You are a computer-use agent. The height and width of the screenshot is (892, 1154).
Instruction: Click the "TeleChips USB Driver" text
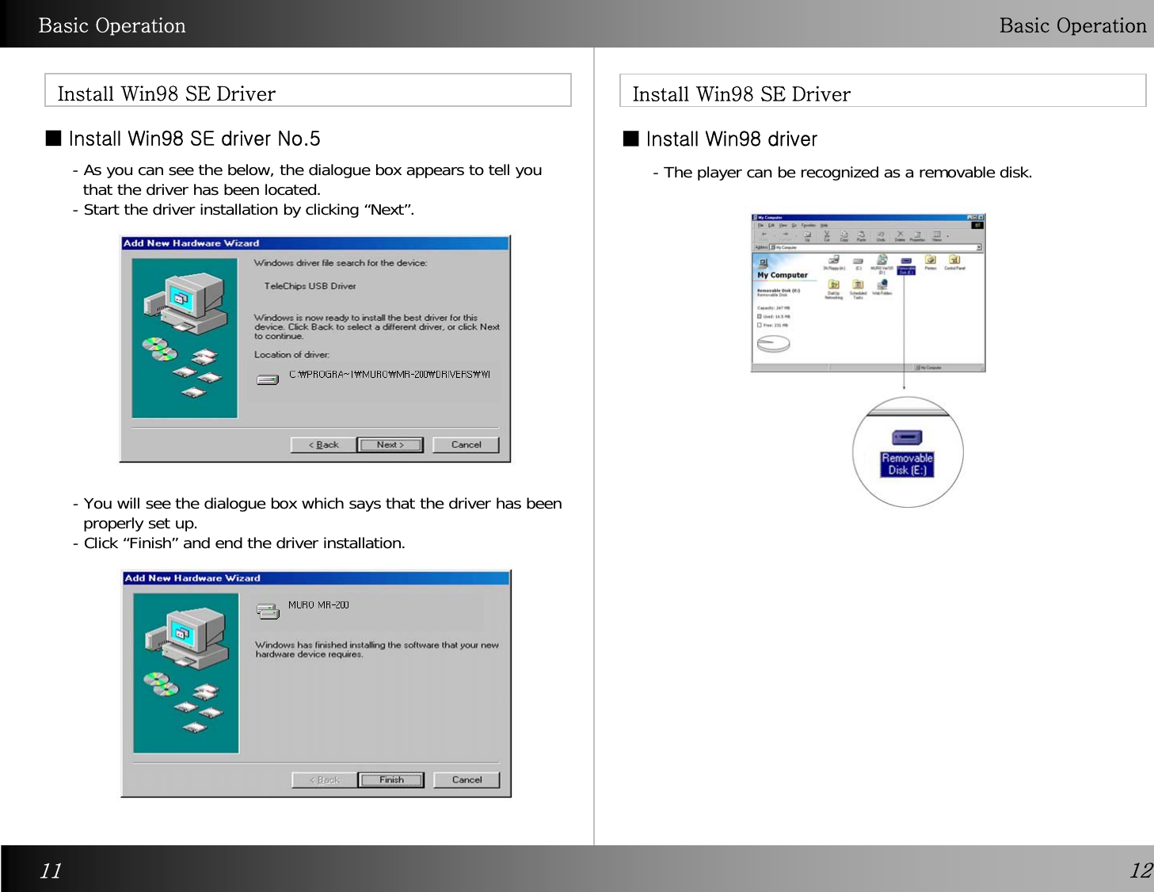(310, 286)
